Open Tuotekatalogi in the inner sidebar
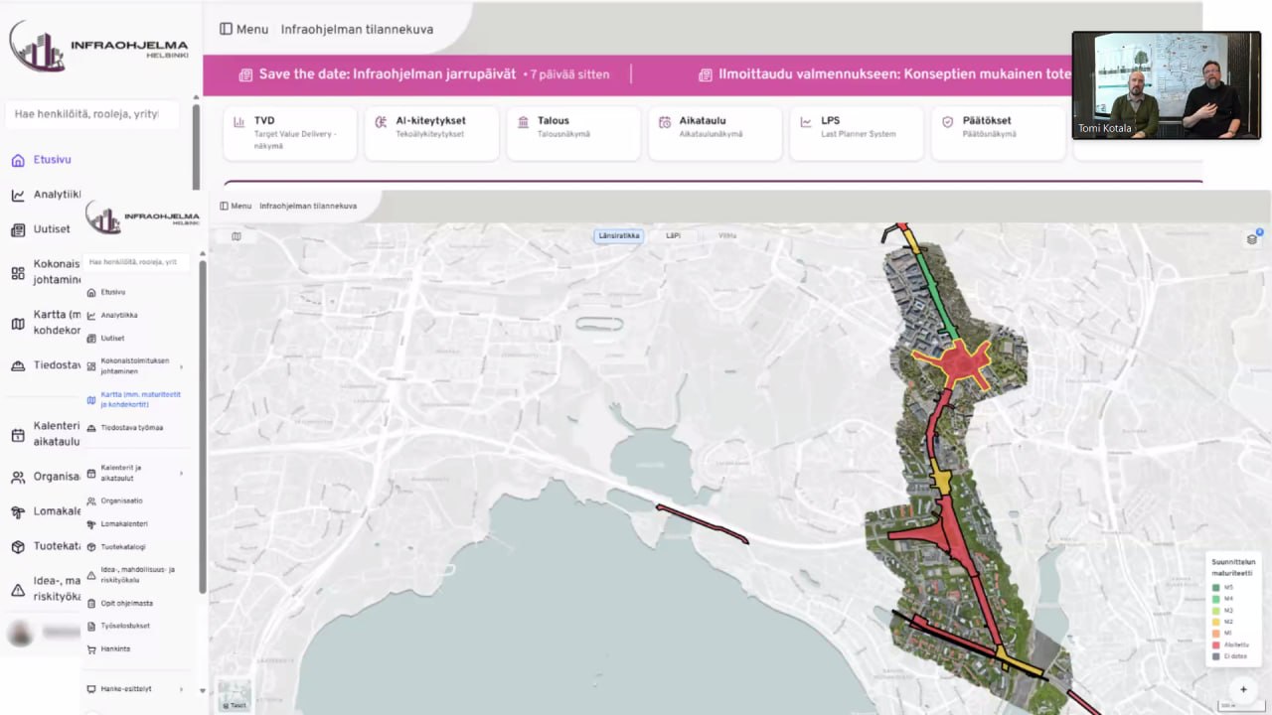 pos(123,547)
